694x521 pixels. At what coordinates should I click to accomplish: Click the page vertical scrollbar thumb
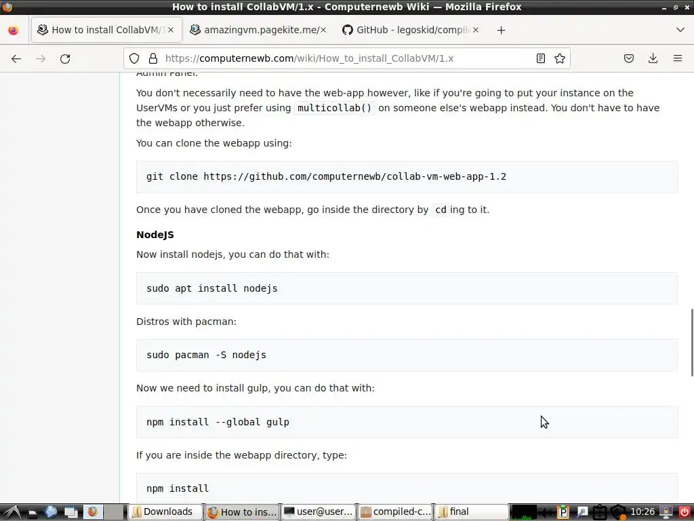tap(691, 343)
